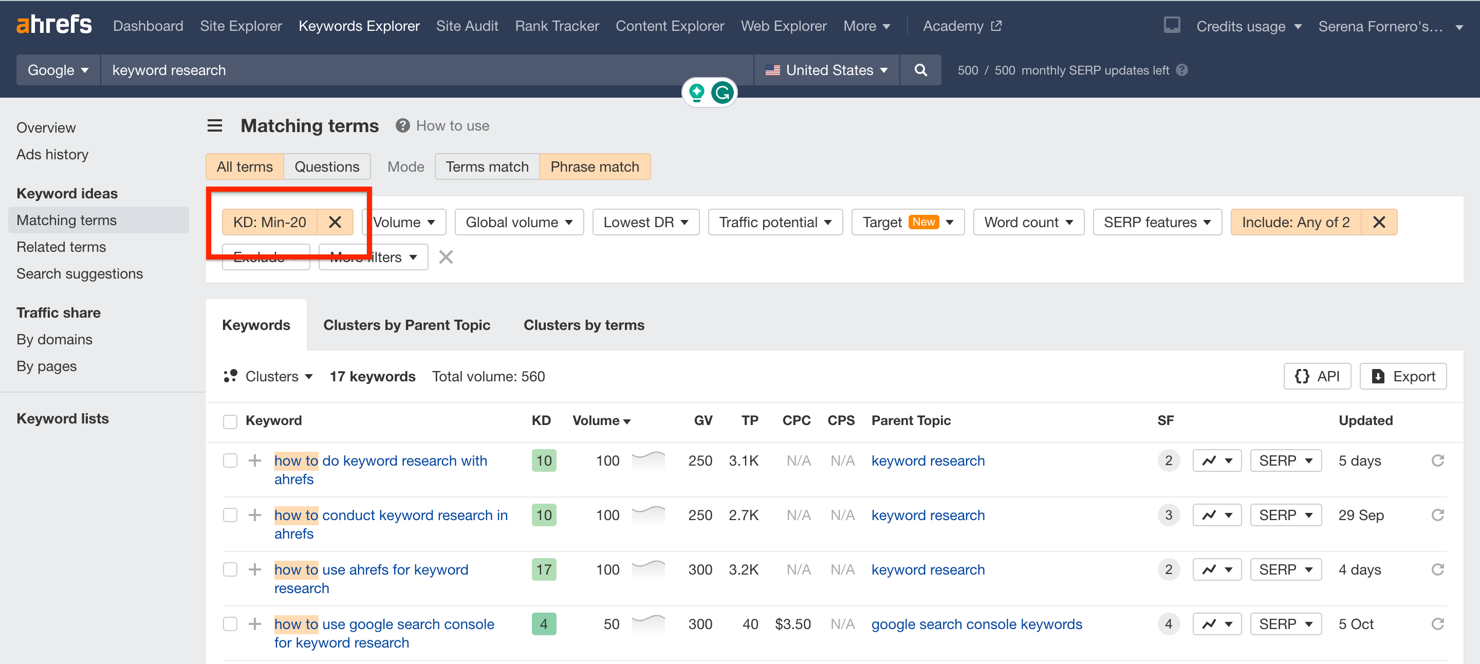This screenshot has width=1480, height=664.
Task: Open the Lowest DR filter
Action: coord(646,223)
